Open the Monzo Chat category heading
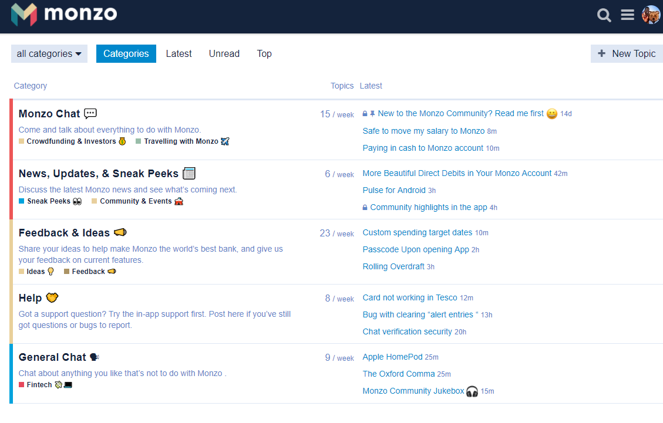This screenshot has height=423, width=663. tap(49, 114)
